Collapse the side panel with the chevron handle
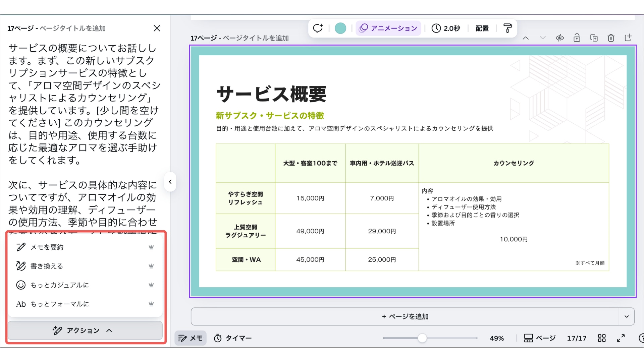 (170, 182)
